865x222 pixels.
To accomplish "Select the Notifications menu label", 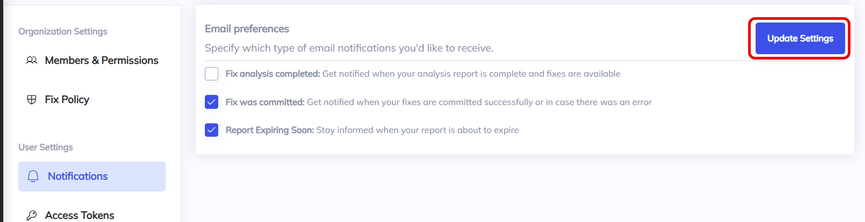I will pos(78,176).
